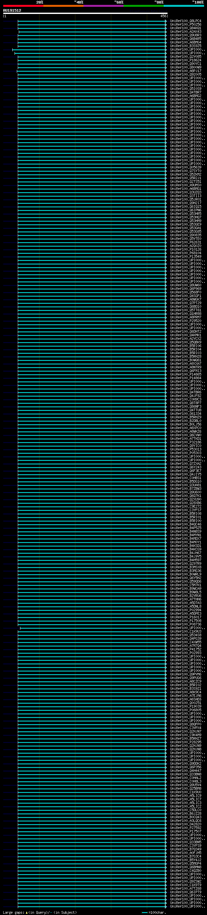Select the UniRef100_Q53G85 label
Screen dimensions: 207x915
pos(185,232)
